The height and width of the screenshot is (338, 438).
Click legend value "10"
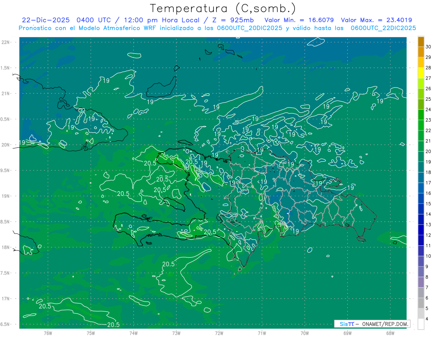click(429, 256)
